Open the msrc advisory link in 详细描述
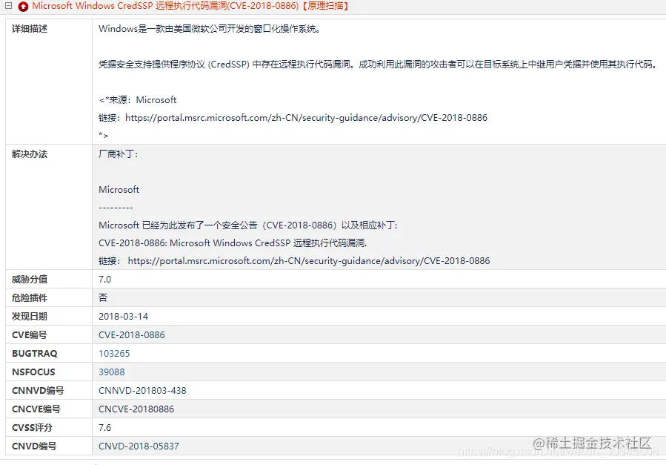Image resolution: width=666 pixels, height=465 pixels. click(306, 118)
